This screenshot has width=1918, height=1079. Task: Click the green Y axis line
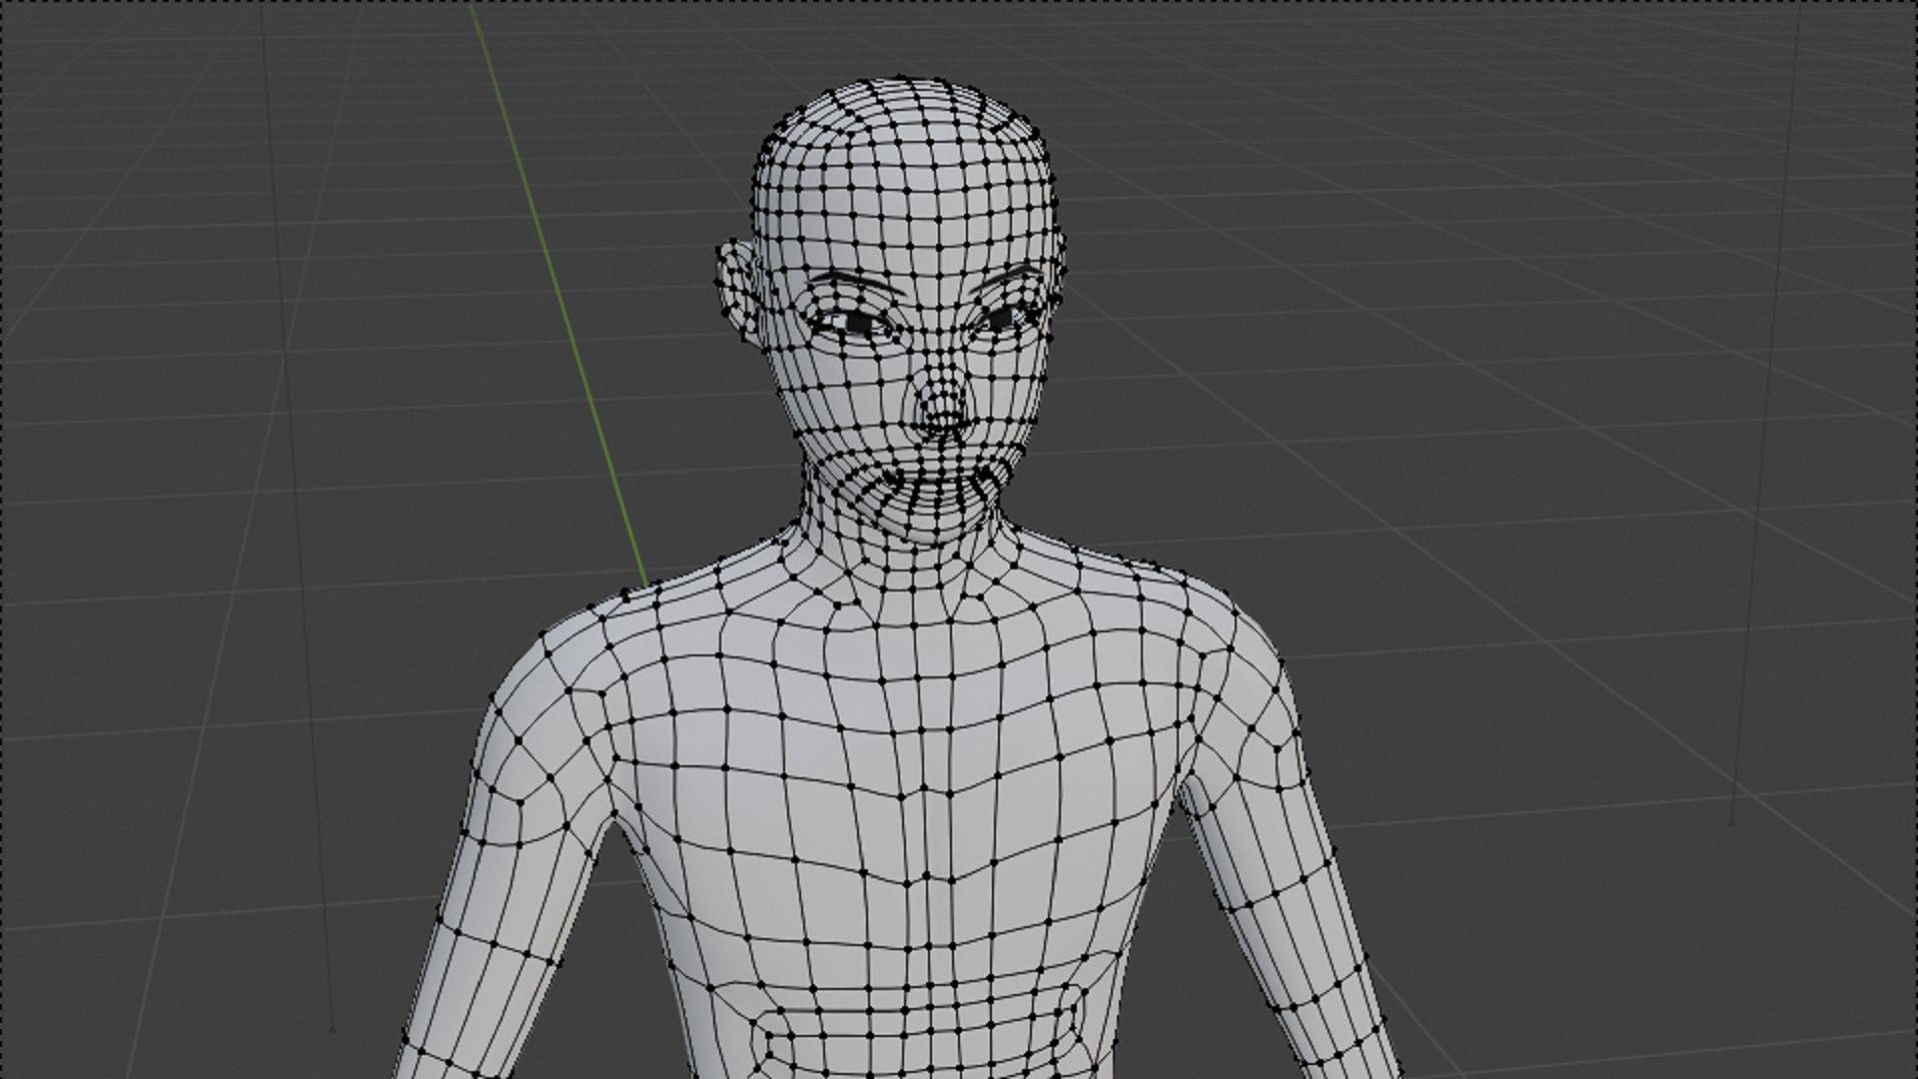[x=558, y=294]
